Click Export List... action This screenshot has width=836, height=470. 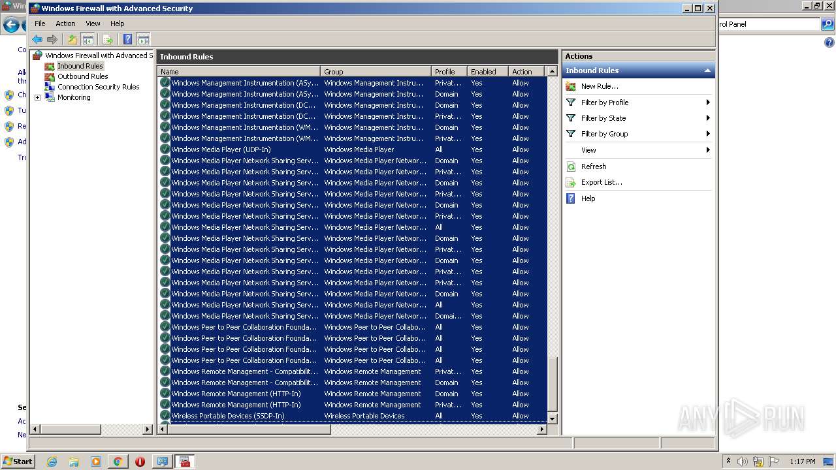pyautogui.click(x=602, y=182)
